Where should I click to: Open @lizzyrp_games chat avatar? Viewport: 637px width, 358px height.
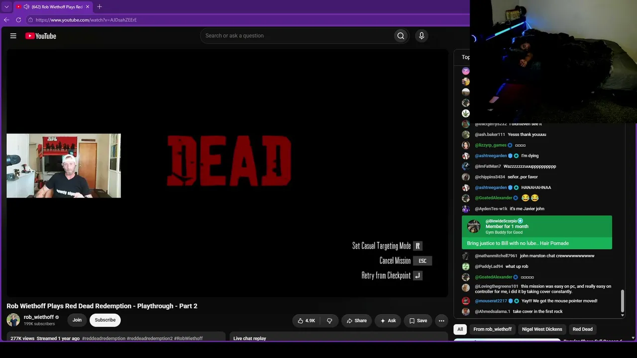point(466,145)
